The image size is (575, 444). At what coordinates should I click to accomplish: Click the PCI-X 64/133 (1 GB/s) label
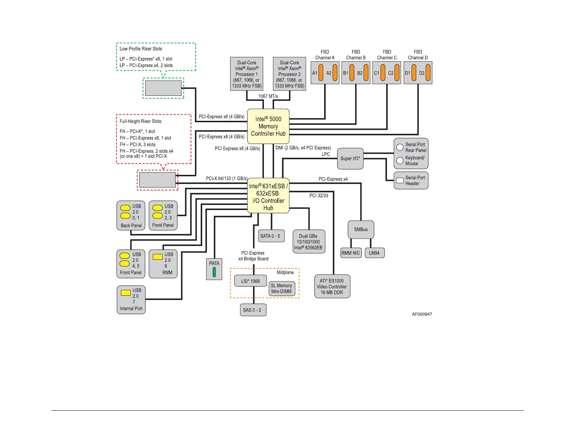(x=227, y=178)
